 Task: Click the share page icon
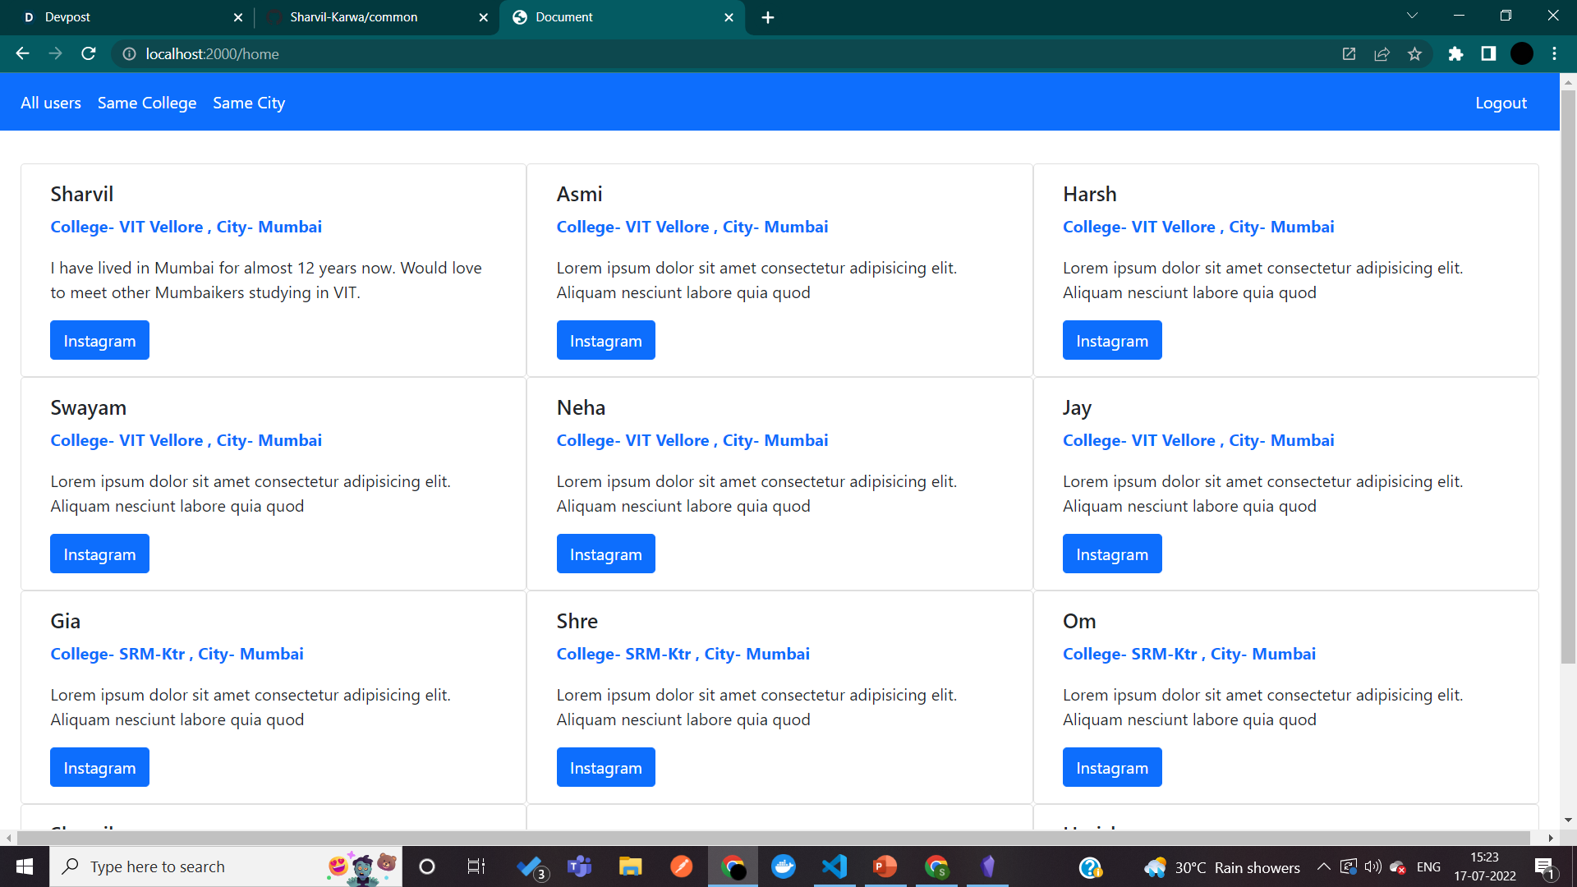click(1382, 53)
